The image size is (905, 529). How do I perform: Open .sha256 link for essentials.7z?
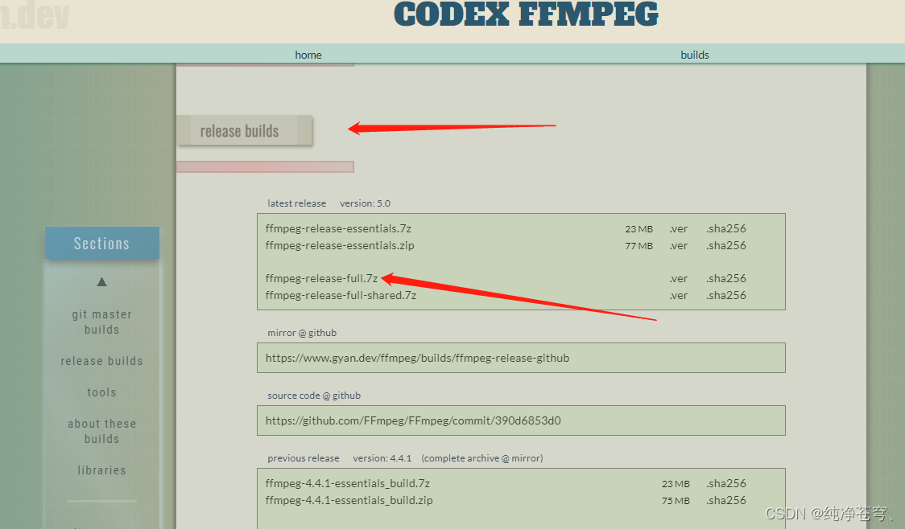coord(726,229)
